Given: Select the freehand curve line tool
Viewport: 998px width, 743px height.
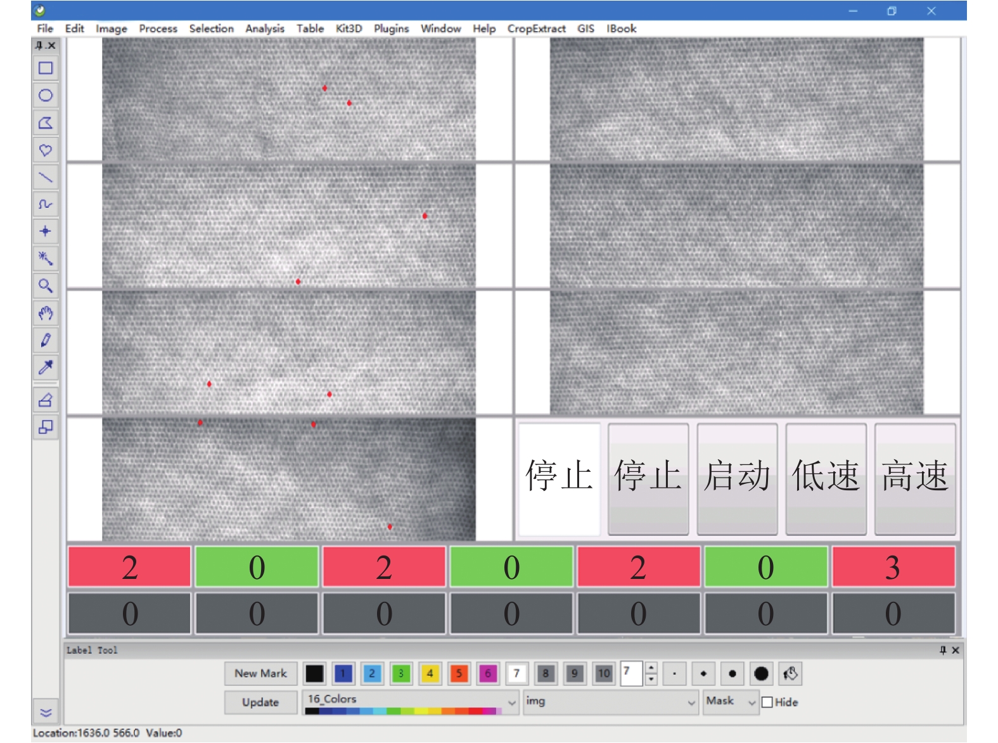Looking at the screenshot, I should tap(46, 204).
